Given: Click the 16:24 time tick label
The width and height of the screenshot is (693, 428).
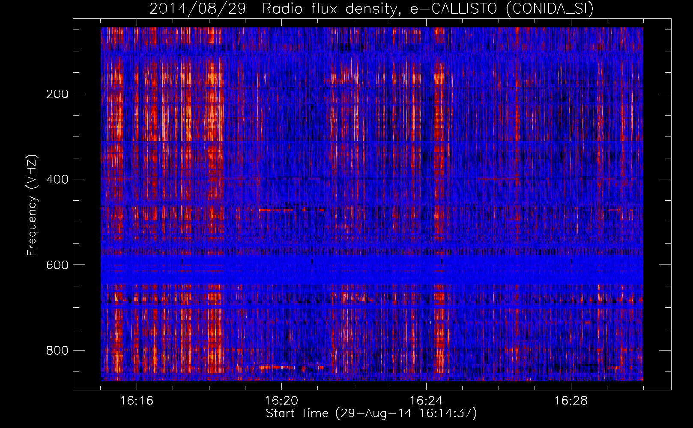Looking at the screenshot, I should [x=426, y=401].
